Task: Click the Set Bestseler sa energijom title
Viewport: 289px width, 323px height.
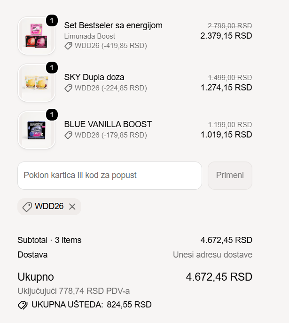Action: pos(113,25)
